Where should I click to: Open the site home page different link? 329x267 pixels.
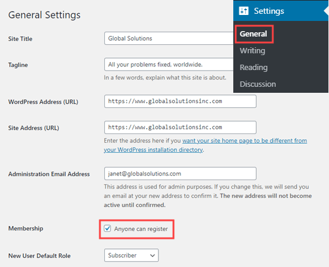click(x=245, y=141)
